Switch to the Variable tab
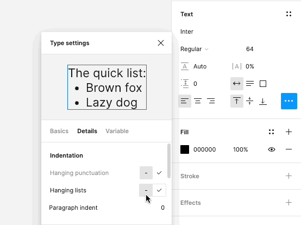The image size is (301, 225). [117, 131]
